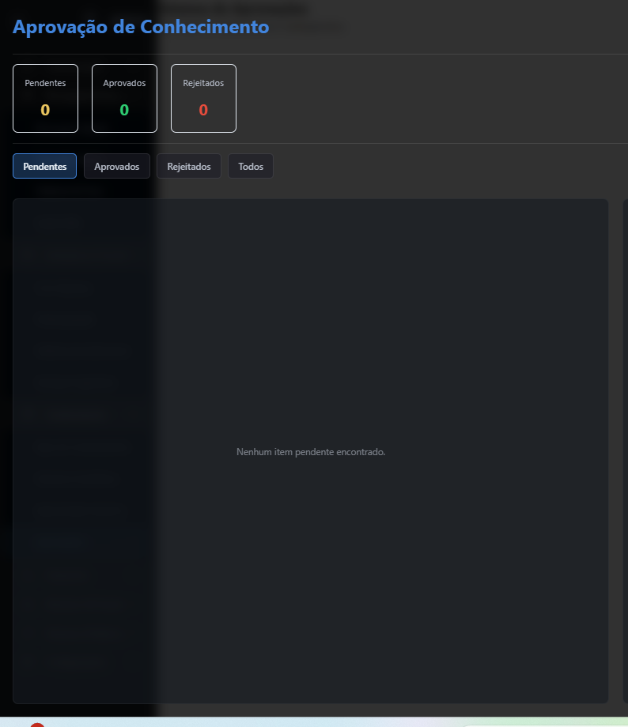This screenshot has height=727, width=628.
Task: Show all items via Todos tab
Action: [250, 167]
